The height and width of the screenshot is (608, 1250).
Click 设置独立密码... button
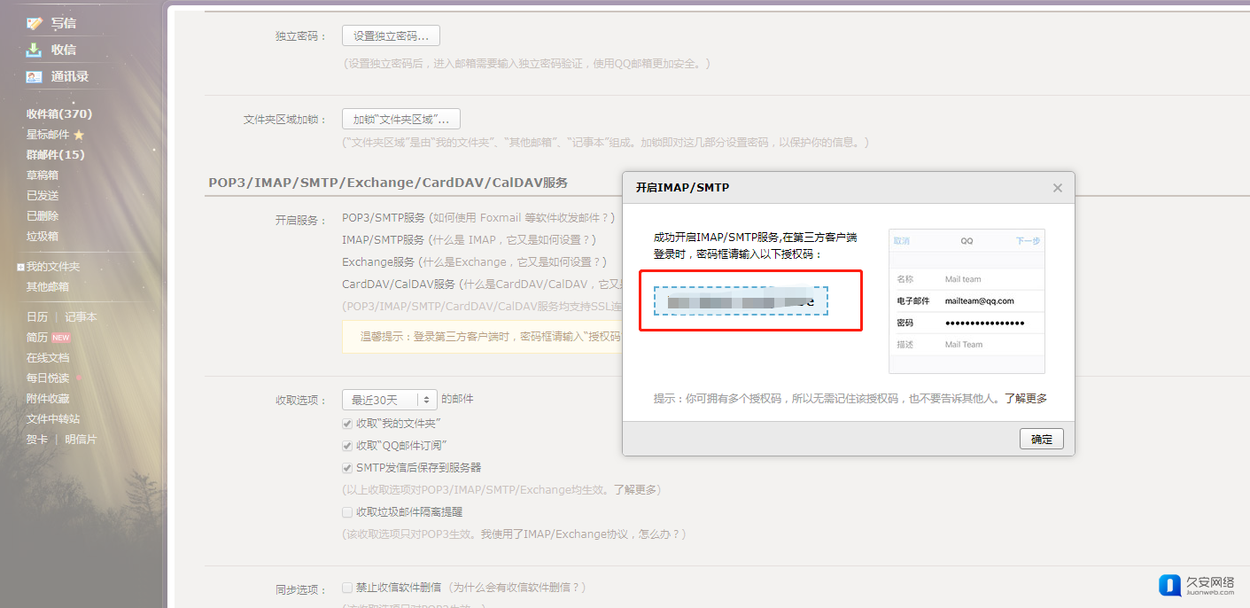[x=391, y=36]
